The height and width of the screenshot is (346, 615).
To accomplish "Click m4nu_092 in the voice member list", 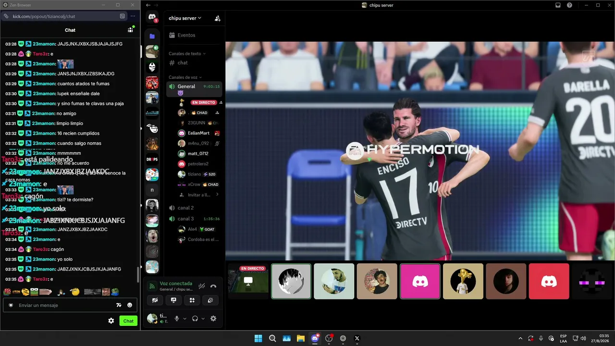I will (198, 143).
